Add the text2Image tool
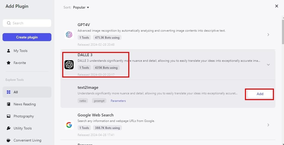The height and width of the screenshot is (145, 284). 260,94
